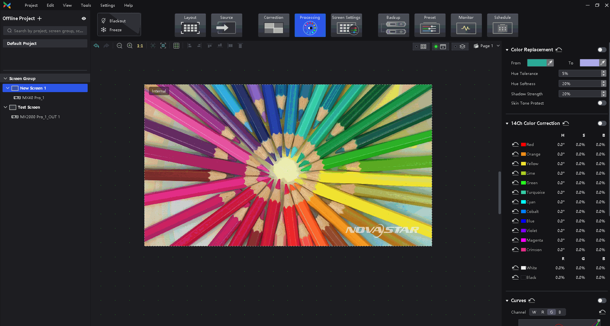The width and height of the screenshot is (610, 326).
Task: Click the fit-to-screen frame icon
Action: tap(163, 46)
